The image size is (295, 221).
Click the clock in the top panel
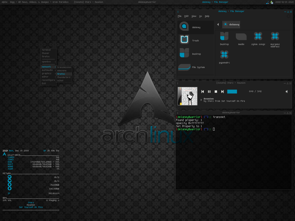[284, 2]
